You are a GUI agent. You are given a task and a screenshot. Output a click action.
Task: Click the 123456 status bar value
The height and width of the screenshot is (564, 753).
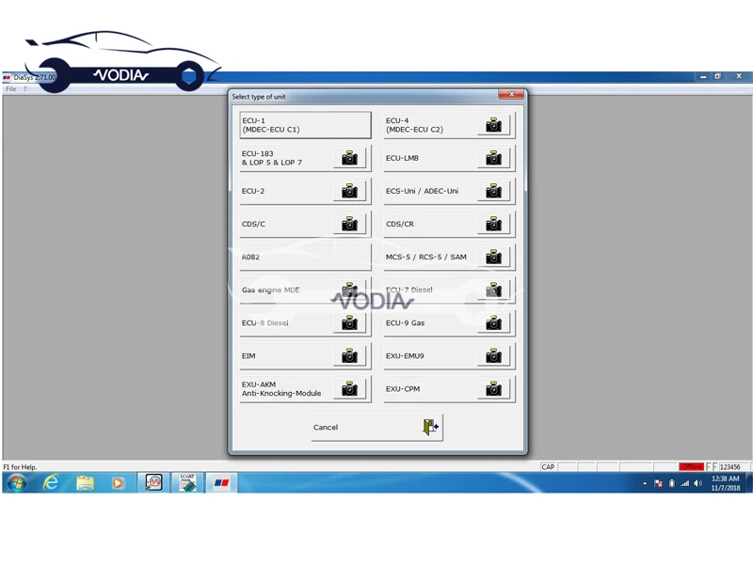(x=730, y=466)
